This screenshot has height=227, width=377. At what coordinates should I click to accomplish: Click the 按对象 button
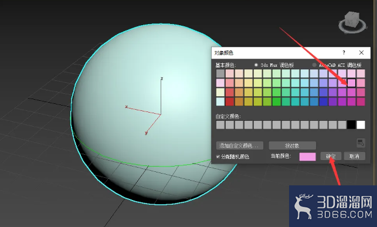pyautogui.click(x=292, y=145)
